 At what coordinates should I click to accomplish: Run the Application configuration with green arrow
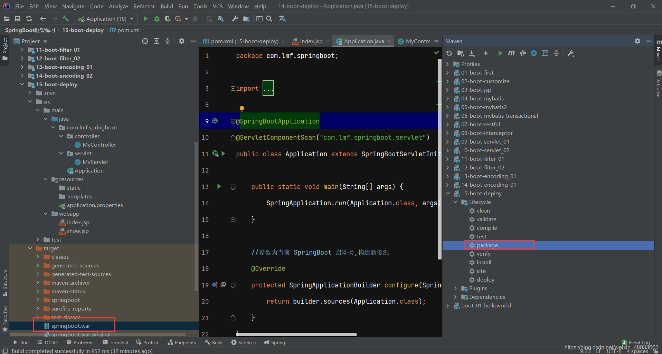(145, 19)
